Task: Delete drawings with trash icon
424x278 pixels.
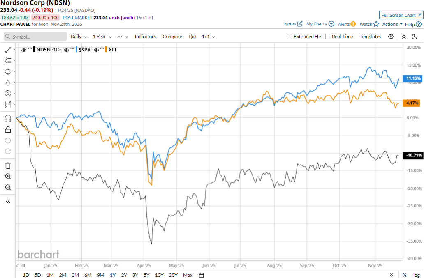Action: pos(8,165)
